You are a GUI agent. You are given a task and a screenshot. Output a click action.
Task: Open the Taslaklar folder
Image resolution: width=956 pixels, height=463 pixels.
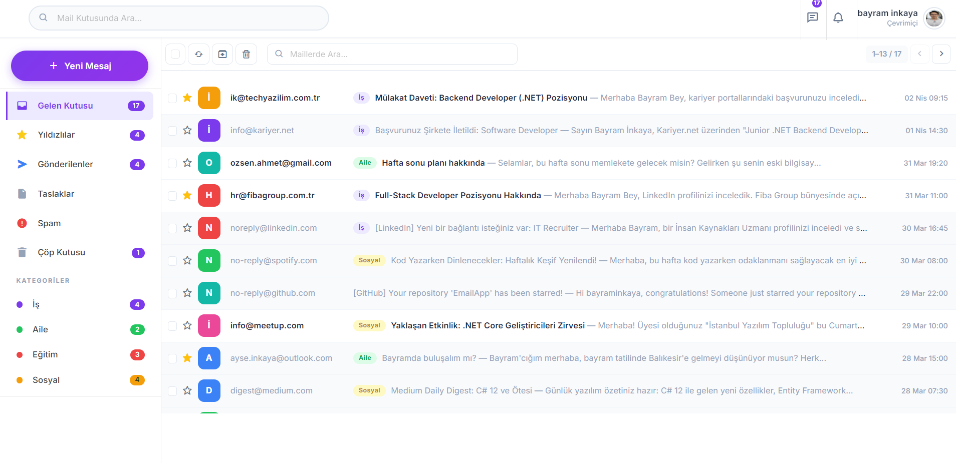80,194
